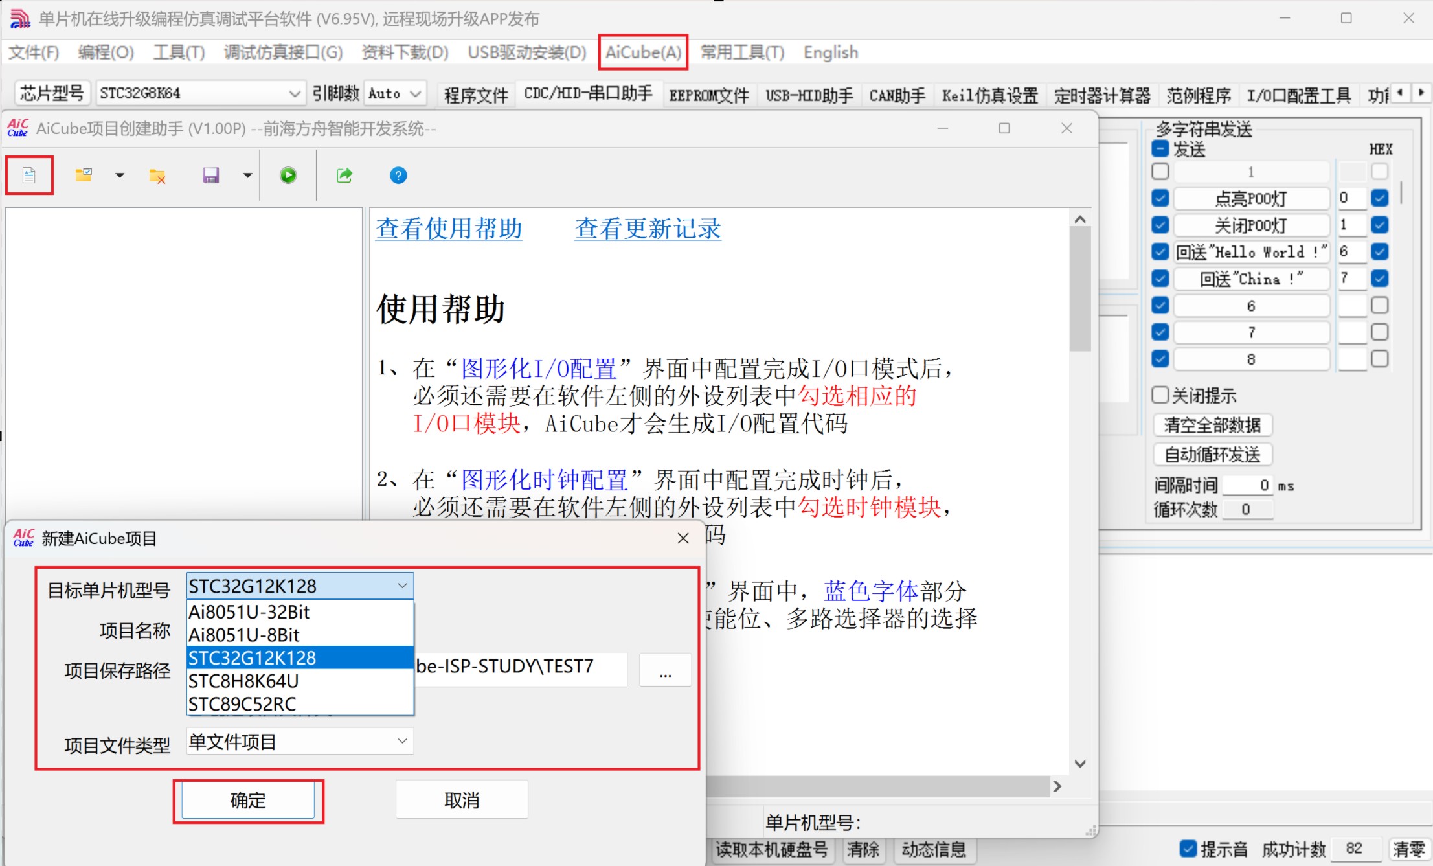Expand the open folder dropdown arrow
The height and width of the screenshot is (866, 1433).
[120, 176]
